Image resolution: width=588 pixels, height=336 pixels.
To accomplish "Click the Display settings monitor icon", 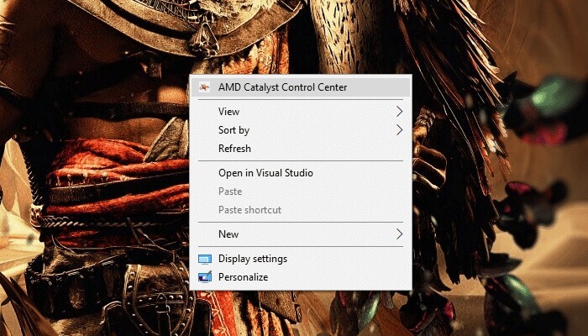I will [205, 259].
